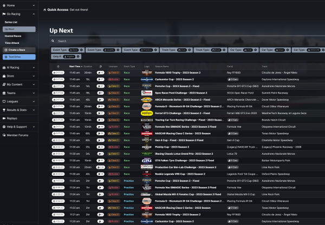Expand the Results & Stats chevron

point(34,110)
